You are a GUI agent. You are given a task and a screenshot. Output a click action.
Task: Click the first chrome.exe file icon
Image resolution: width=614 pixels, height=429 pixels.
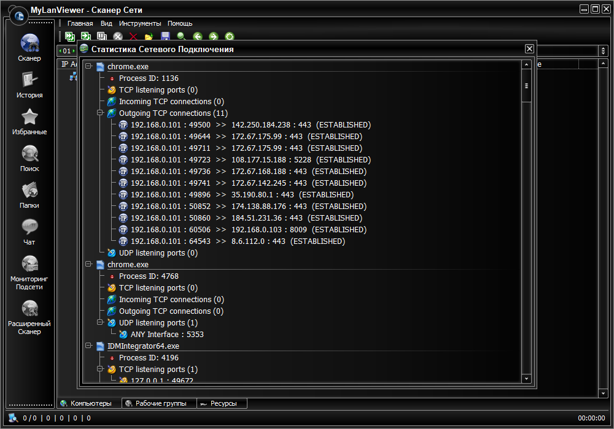pyautogui.click(x=100, y=67)
